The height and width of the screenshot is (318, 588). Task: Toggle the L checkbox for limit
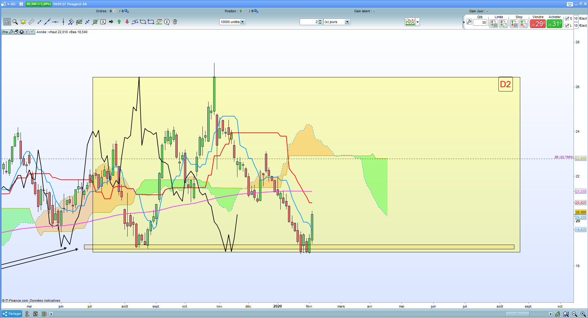point(567,25)
